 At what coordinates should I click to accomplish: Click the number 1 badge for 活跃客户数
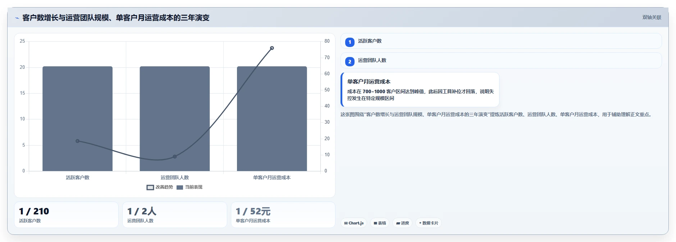tap(350, 42)
